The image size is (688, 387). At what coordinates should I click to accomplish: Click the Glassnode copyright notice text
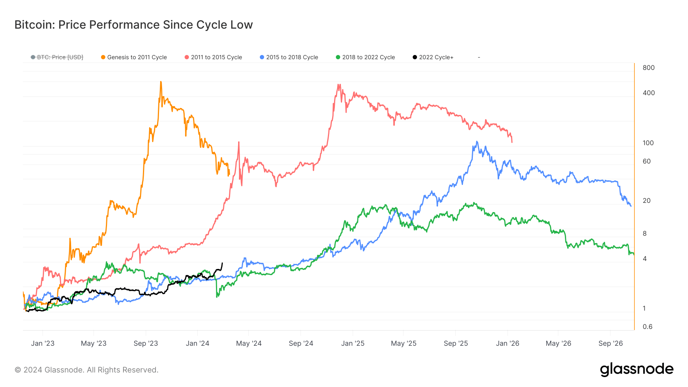point(86,370)
